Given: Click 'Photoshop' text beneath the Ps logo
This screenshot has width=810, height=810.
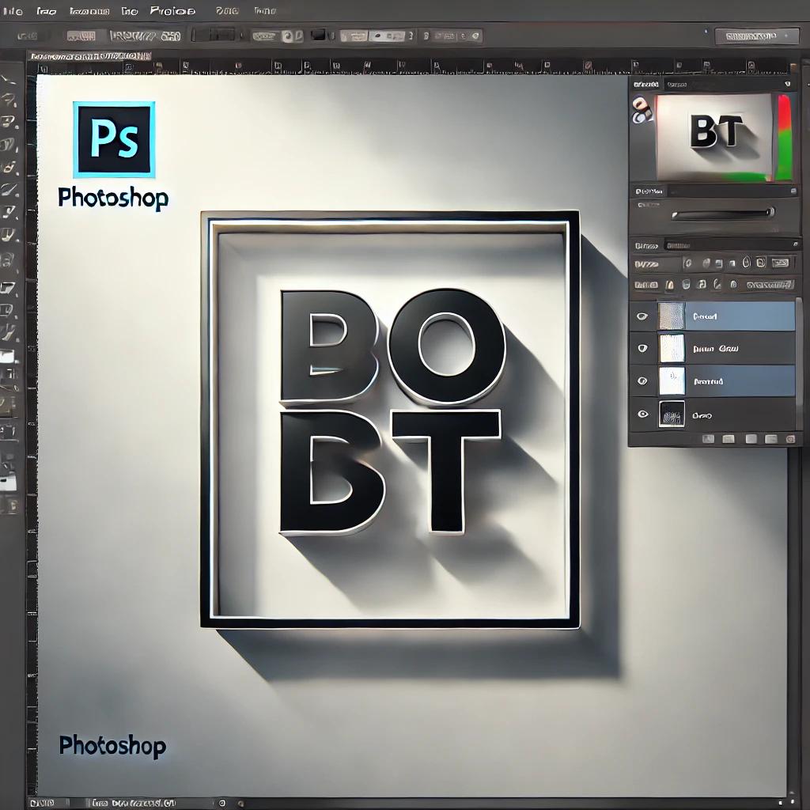Looking at the screenshot, I should point(113,199).
